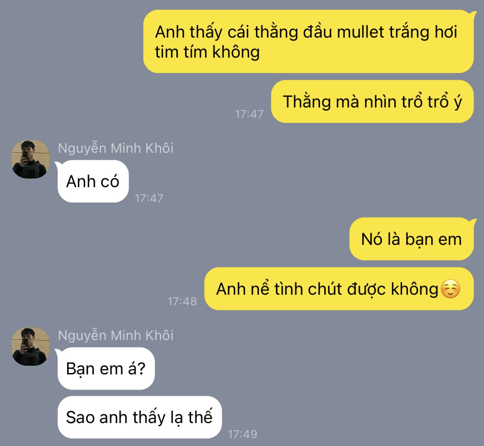Tap the long message mentioning mullet trắng
Image resolution: width=484 pixels, height=446 pixels.
308,42
